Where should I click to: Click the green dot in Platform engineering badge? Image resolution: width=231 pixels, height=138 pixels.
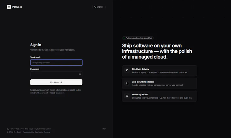click(124, 38)
